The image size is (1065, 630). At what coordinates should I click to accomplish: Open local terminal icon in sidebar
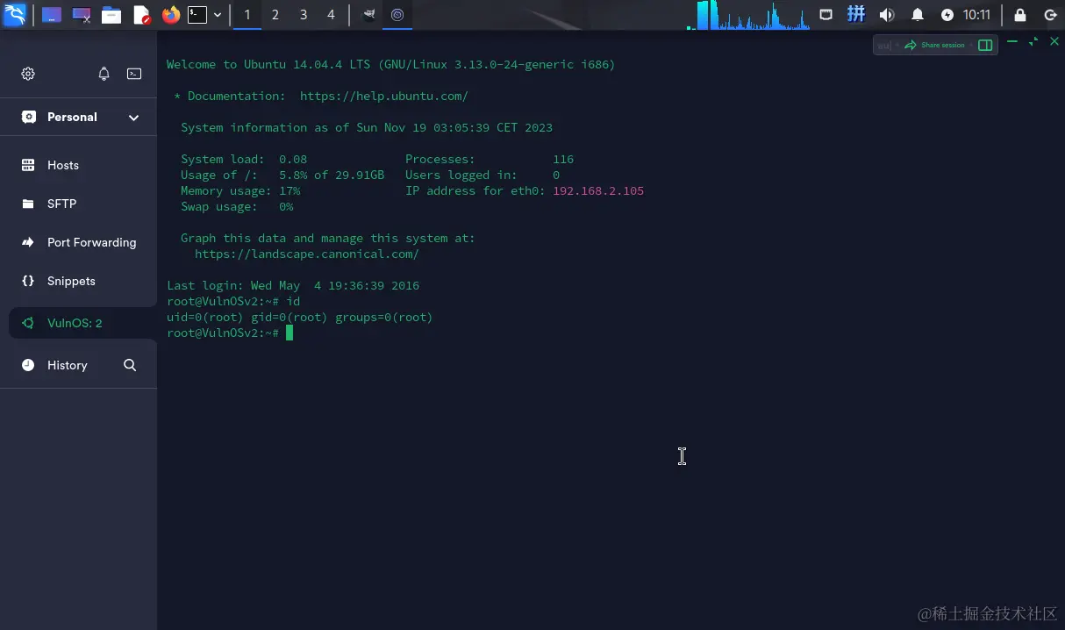(134, 74)
